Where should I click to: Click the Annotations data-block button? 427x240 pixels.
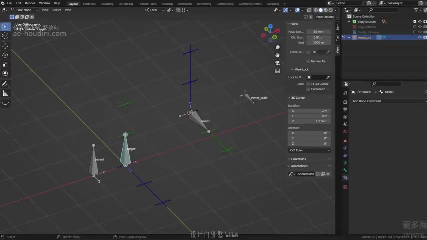click(306, 174)
